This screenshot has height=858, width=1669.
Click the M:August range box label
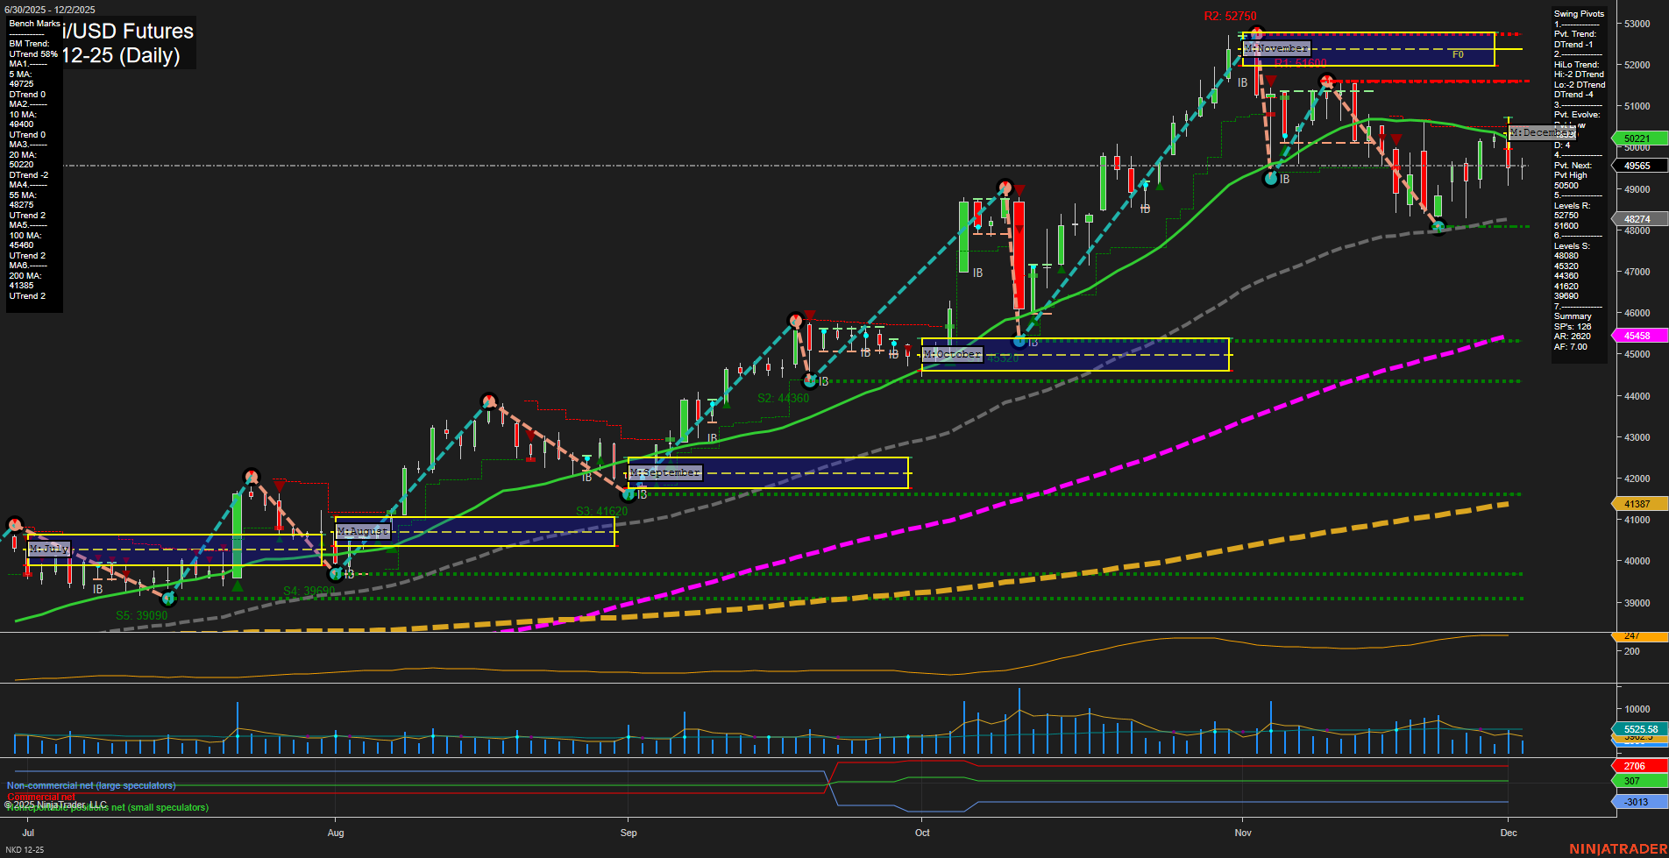click(362, 530)
